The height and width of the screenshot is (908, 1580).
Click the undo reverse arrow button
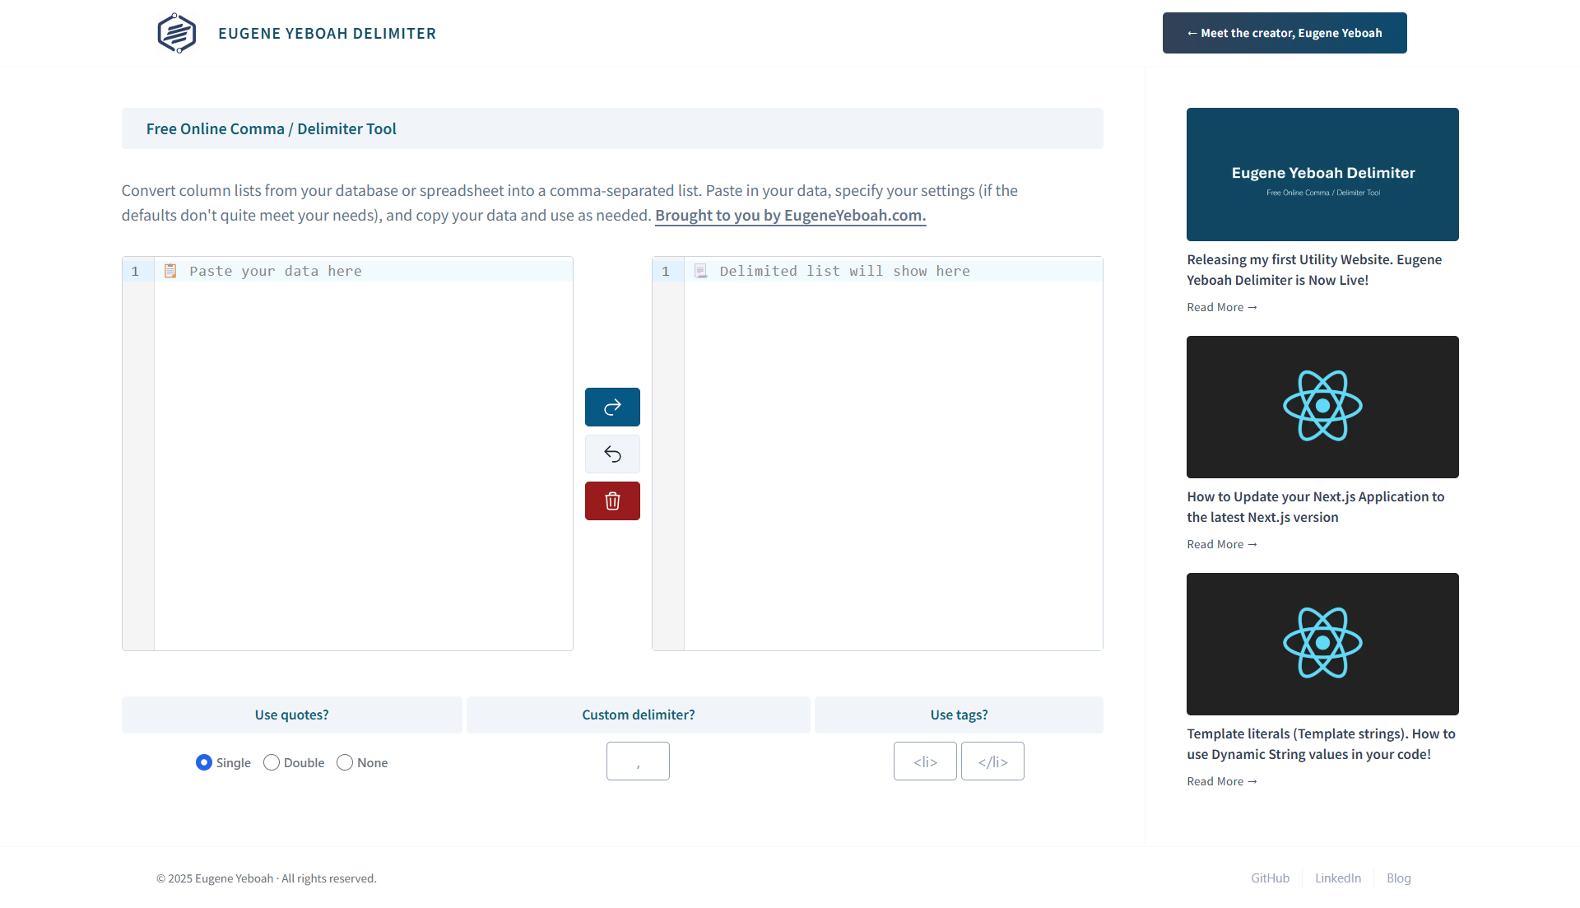pyautogui.click(x=612, y=454)
